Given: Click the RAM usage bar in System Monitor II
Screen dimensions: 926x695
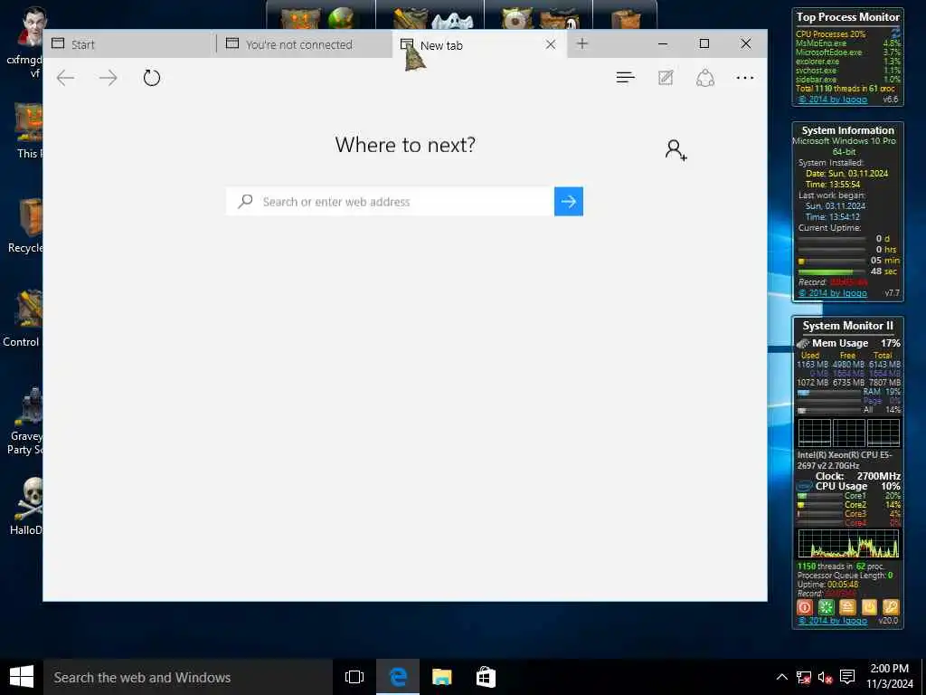Looking at the screenshot, I should tap(828, 392).
